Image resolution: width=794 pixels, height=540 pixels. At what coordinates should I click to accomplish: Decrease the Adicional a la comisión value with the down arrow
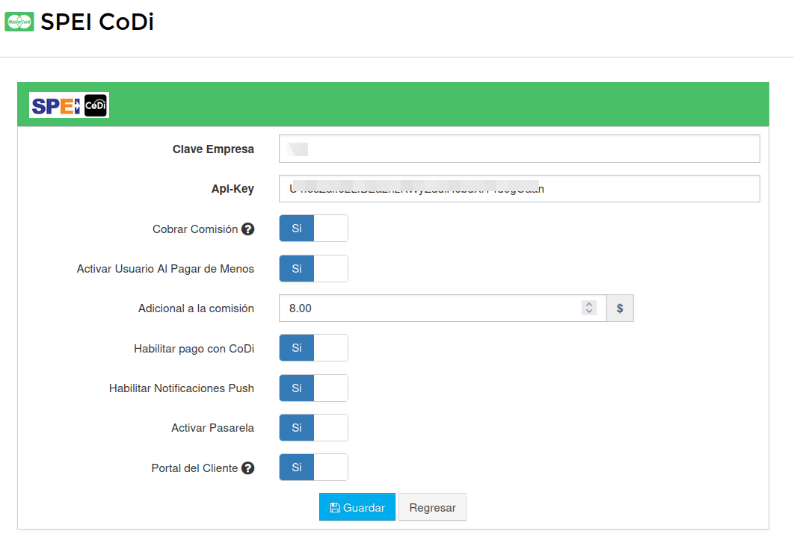point(589,312)
